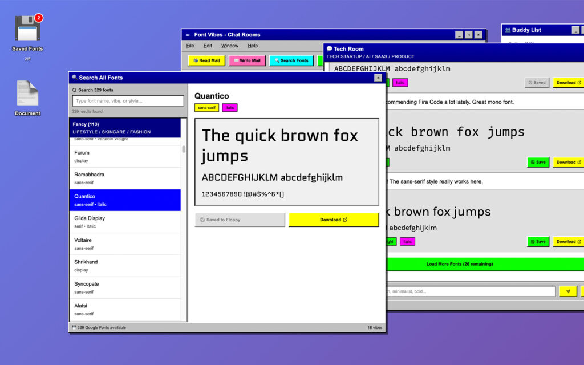Click the font list scrollbar thumb
The width and height of the screenshot is (584, 365).
[184, 149]
